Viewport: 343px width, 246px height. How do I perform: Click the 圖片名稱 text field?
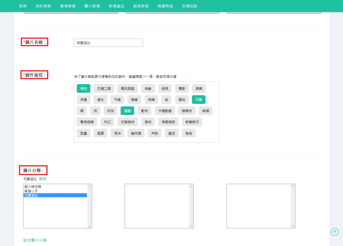pos(108,43)
